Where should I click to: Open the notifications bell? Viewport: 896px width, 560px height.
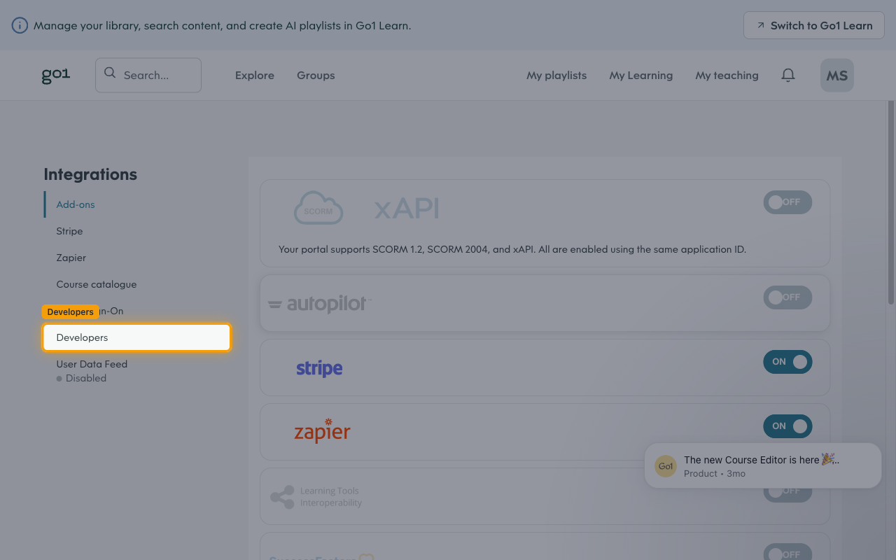tap(788, 75)
